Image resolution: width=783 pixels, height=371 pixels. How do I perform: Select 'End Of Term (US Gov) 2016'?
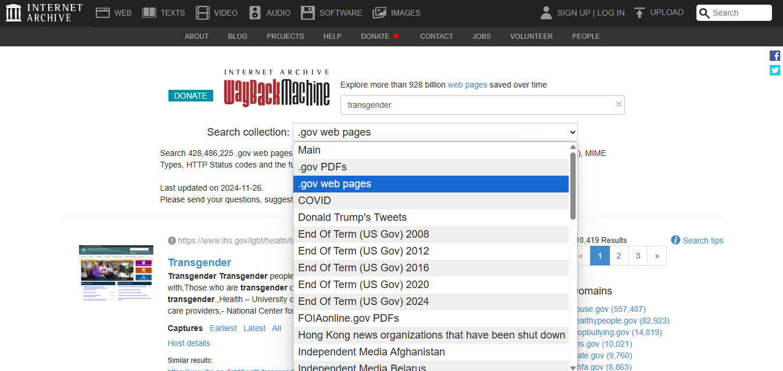(431, 268)
